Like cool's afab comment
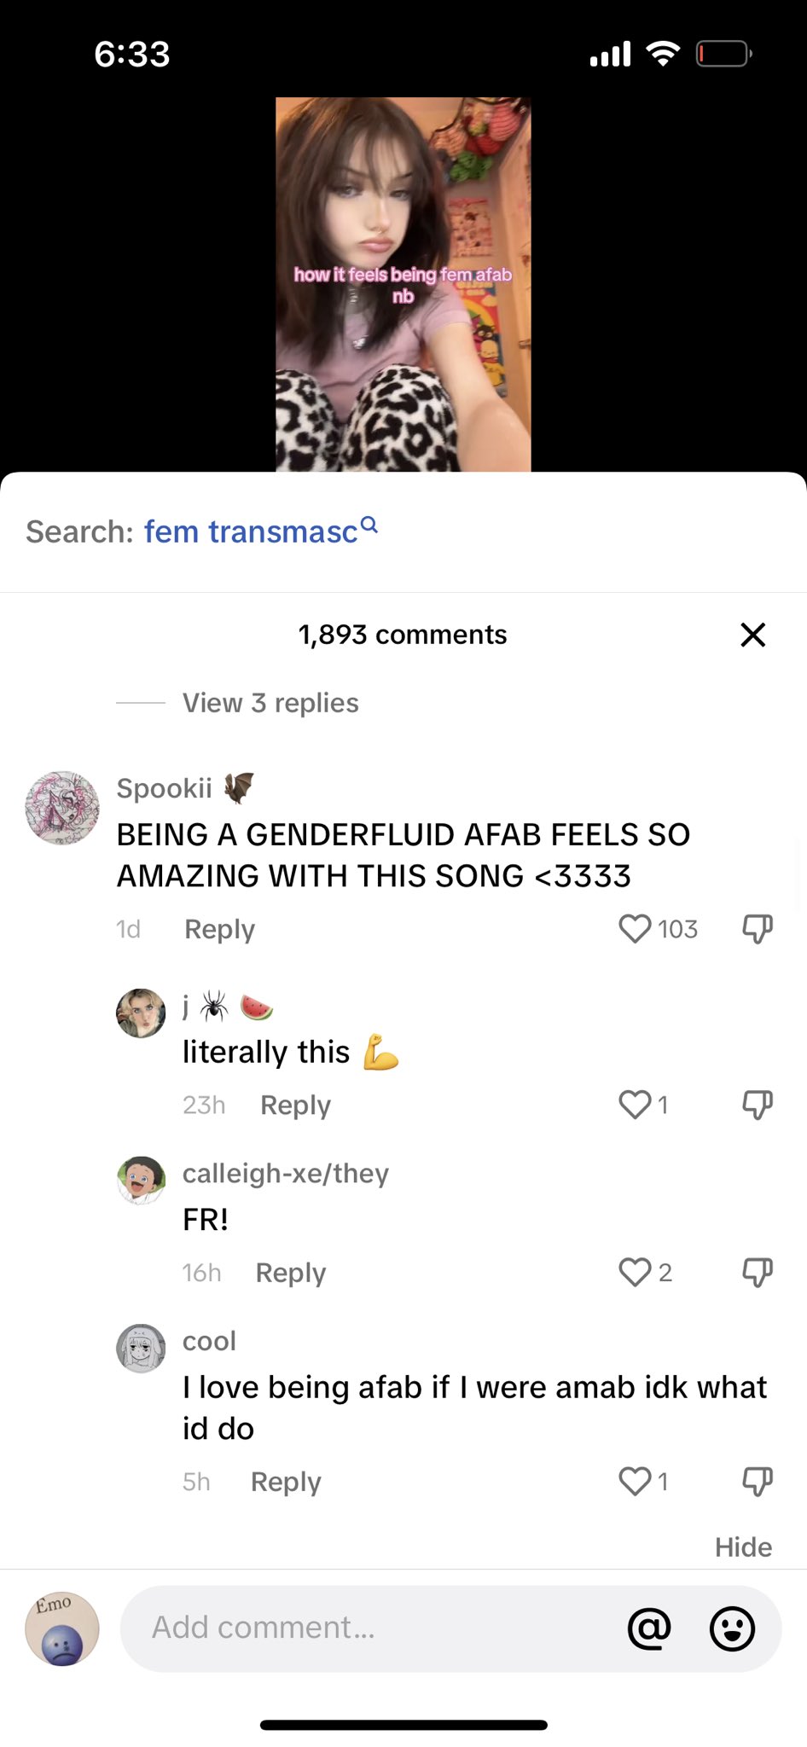807x1747 pixels. (x=635, y=1481)
